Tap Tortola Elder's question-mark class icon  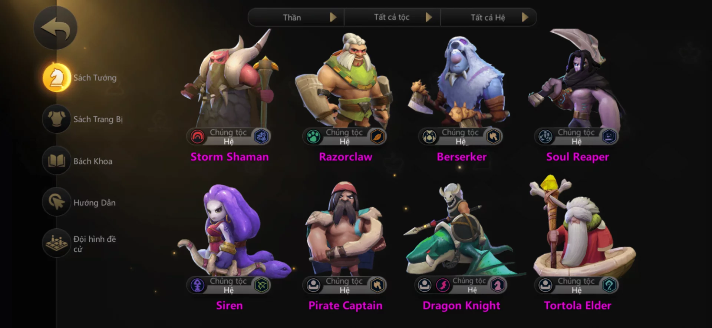[609, 285]
